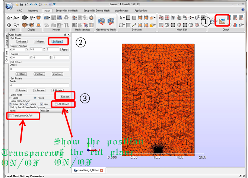Click the Extract button

pos(65,97)
